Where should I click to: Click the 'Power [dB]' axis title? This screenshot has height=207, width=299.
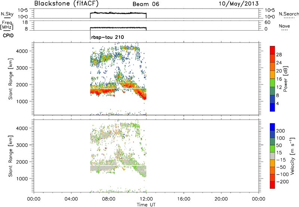[x=286, y=79]
